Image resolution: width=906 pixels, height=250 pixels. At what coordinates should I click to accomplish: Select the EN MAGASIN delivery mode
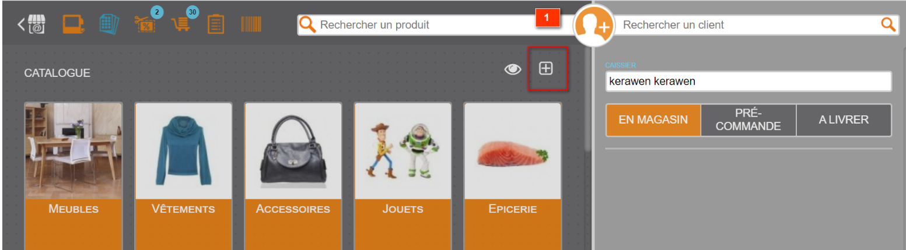(x=653, y=120)
